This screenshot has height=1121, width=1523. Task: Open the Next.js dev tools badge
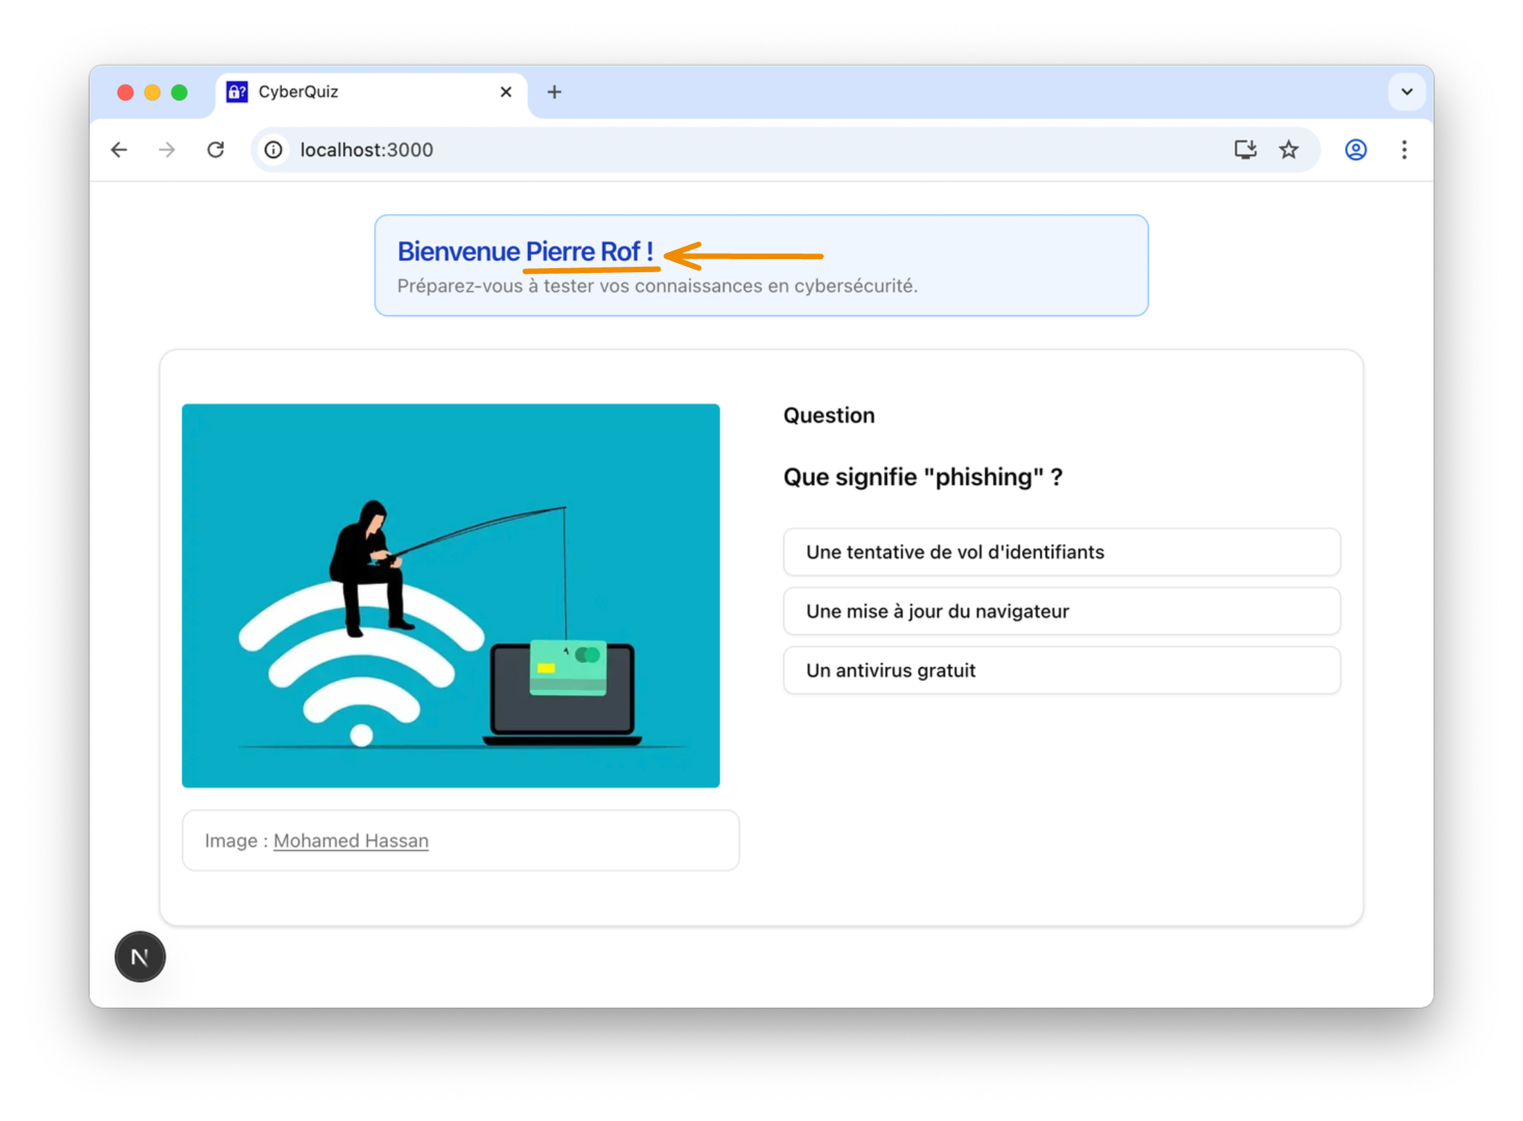140,957
